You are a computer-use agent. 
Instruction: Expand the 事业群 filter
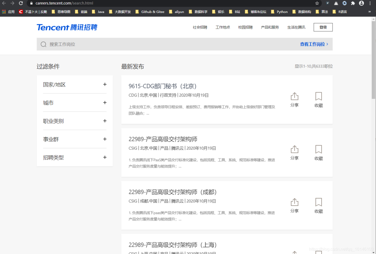click(x=75, y=139)
